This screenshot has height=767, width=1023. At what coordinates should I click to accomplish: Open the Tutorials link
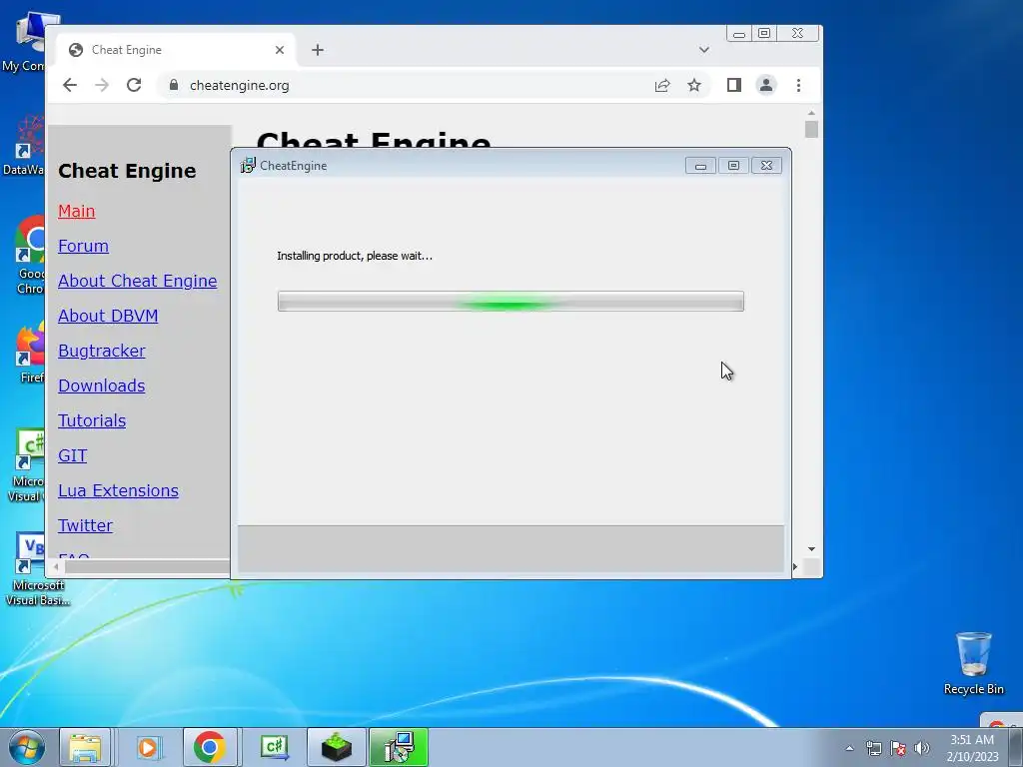click(91, 420)
